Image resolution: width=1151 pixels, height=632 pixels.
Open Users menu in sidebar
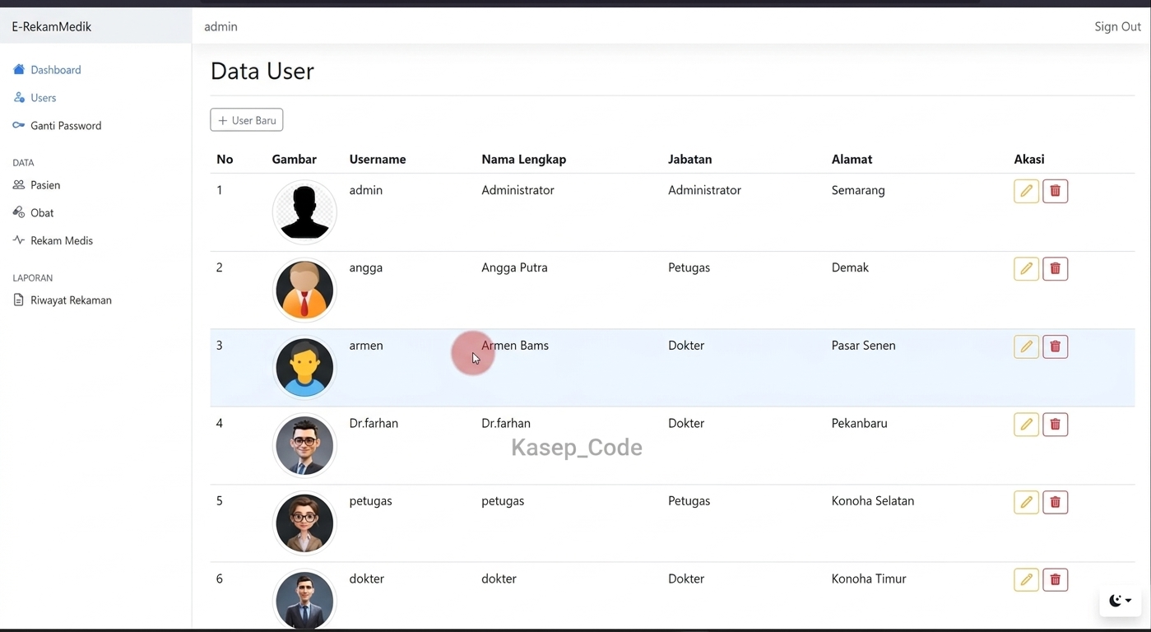coord(35,98)
